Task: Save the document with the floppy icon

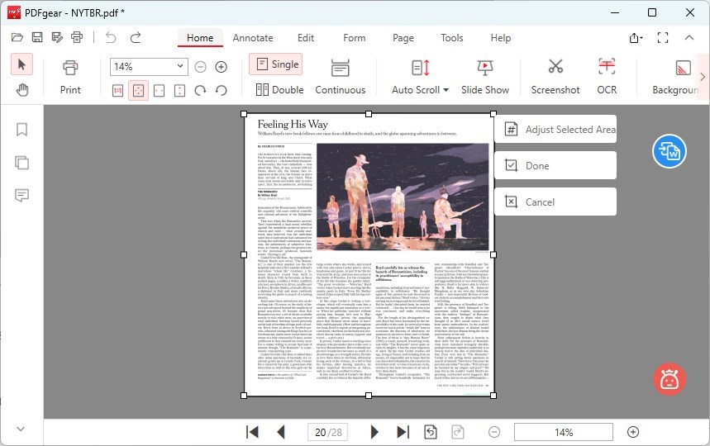Action: pyautogui.click(x=37, y=37)
